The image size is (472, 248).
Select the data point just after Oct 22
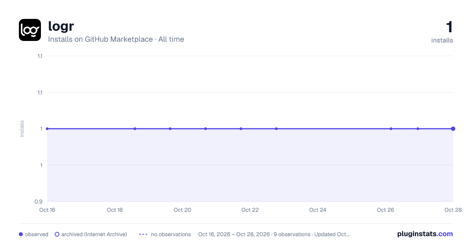pyautogui.click(x=276, y=129)
